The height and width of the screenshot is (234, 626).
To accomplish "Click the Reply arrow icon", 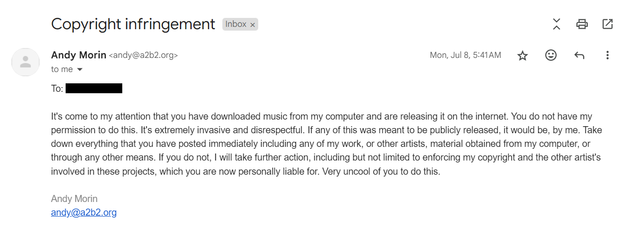I will (579, 56).
